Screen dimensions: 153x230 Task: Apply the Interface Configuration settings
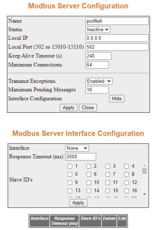click(x=78, y=203)
